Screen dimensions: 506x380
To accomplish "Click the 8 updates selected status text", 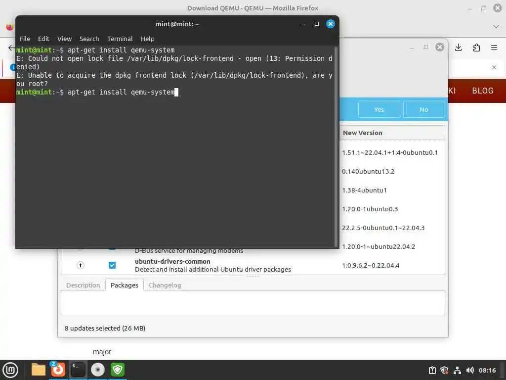I will (105, 329).
